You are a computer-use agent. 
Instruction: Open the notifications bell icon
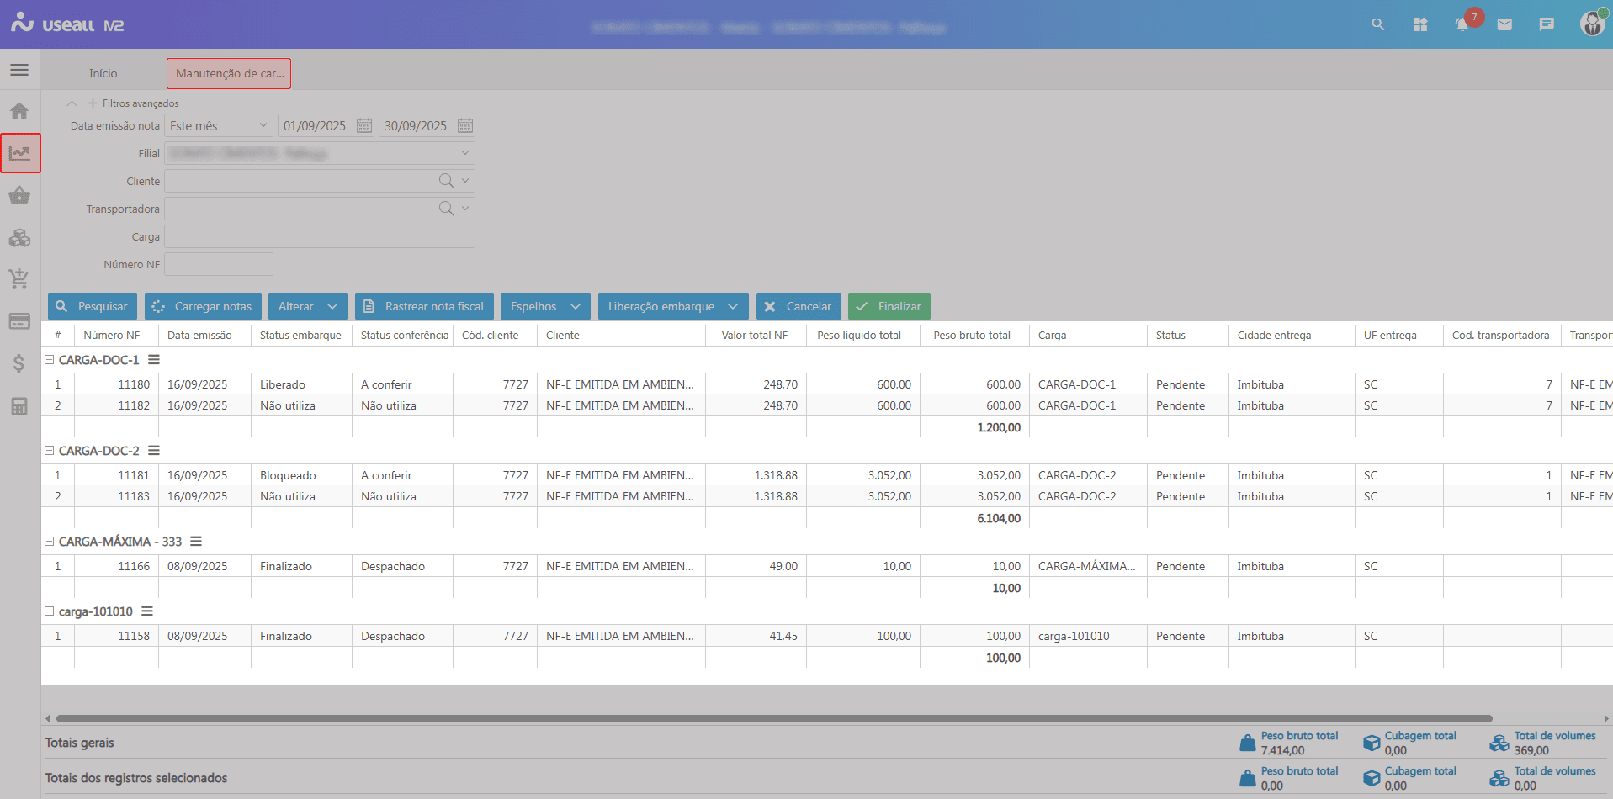[x=1462, y=25]
